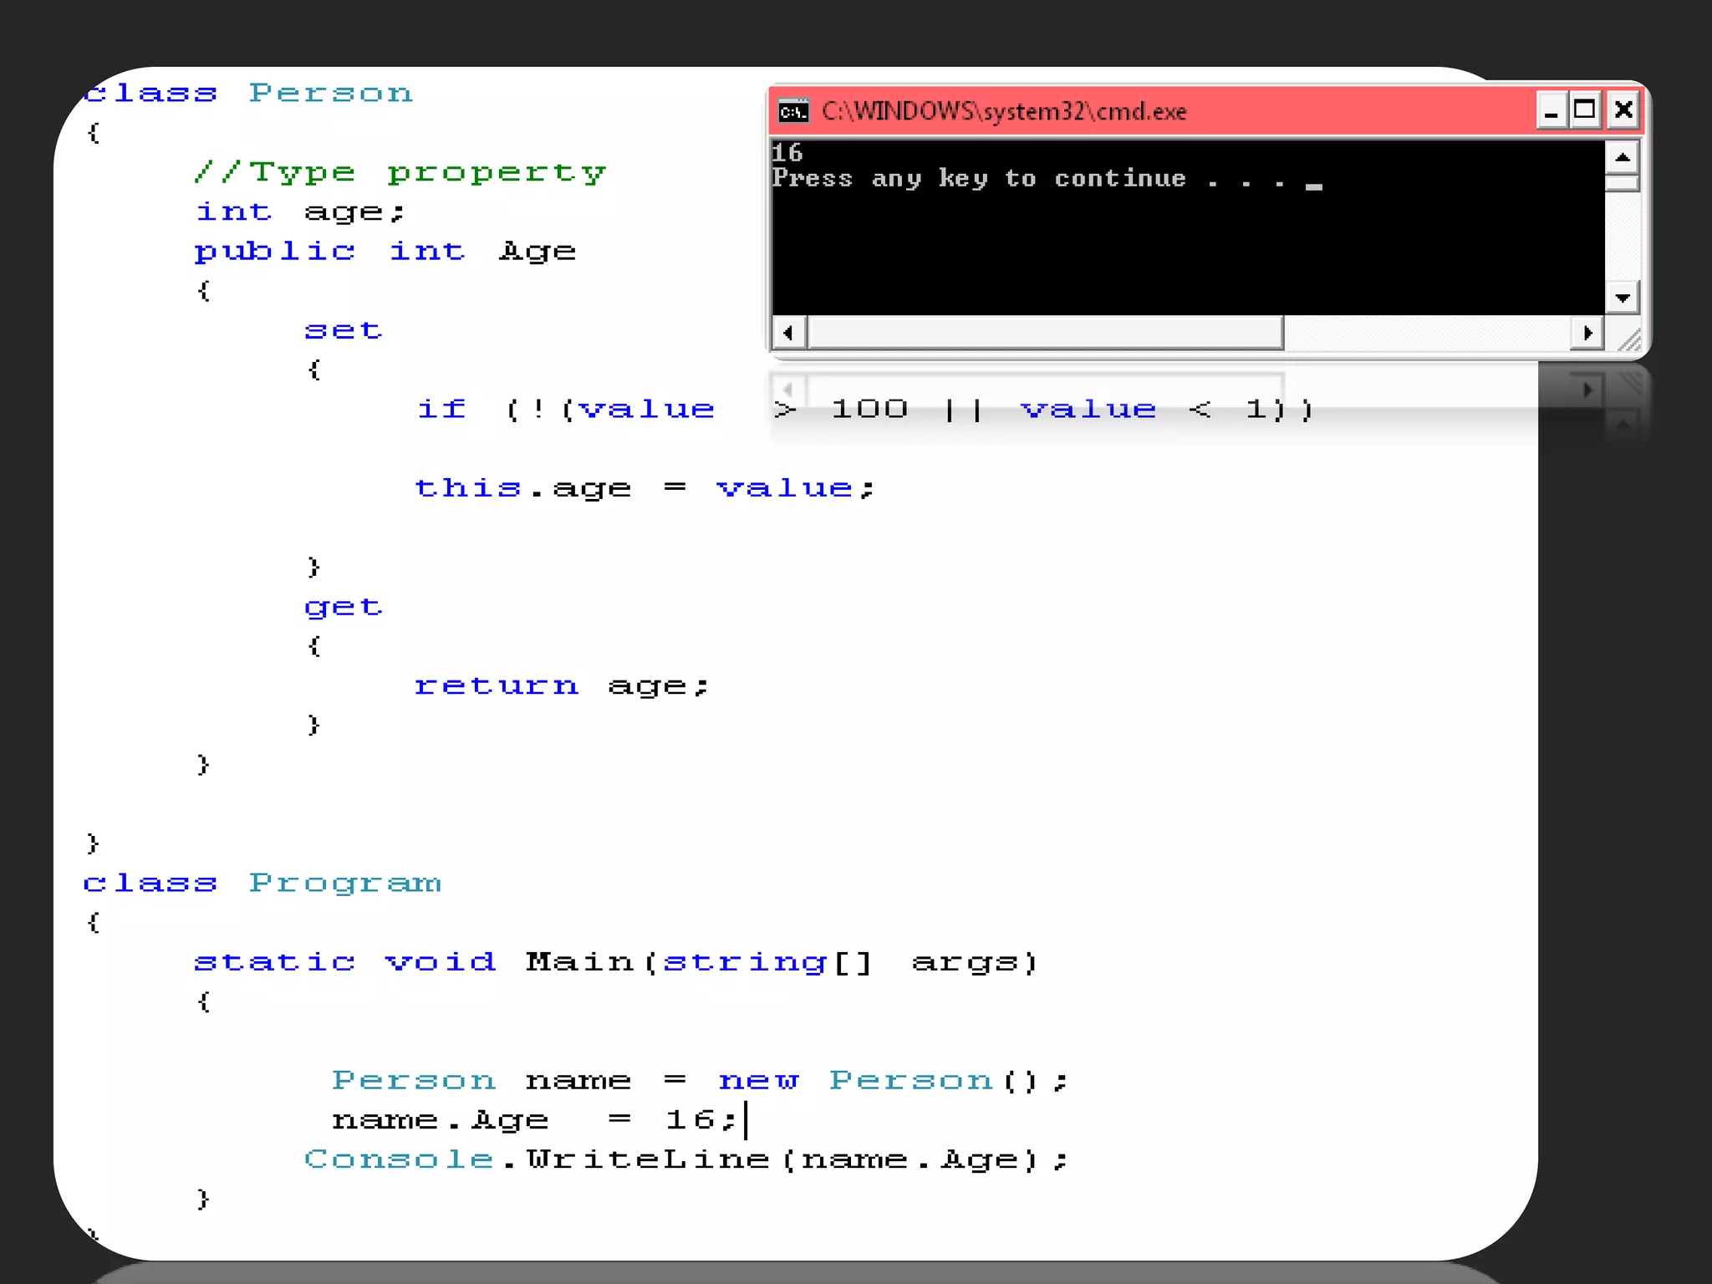The height and width of the screenshot is (1284, 1712).
Task: Maximize the cmd.exe console window
Action: point(1585,111)
